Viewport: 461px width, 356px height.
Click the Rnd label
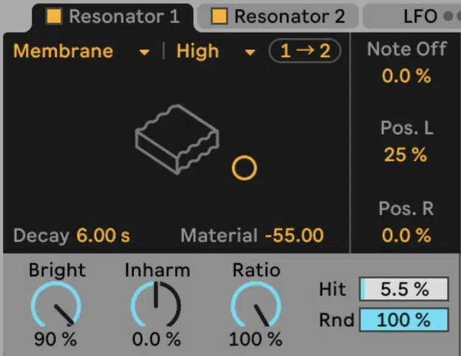pos(337,320)
